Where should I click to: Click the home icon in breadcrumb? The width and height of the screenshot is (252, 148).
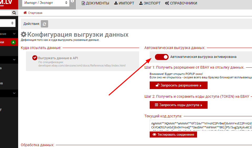coord(25,13)
